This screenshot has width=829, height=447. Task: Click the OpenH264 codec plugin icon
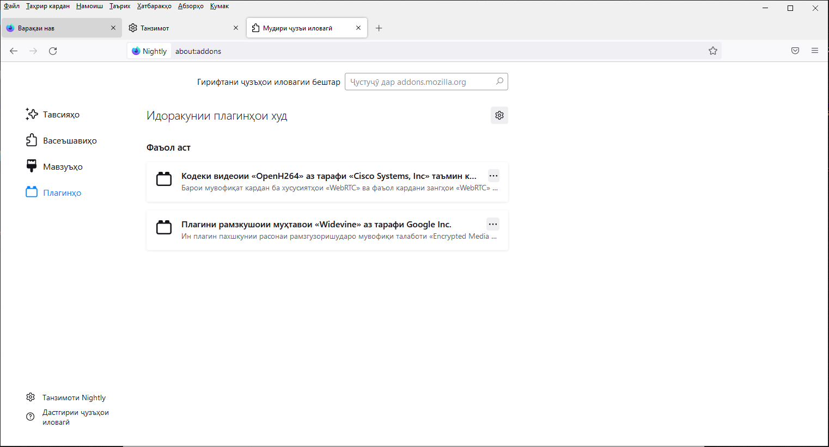tap(164, 179)
